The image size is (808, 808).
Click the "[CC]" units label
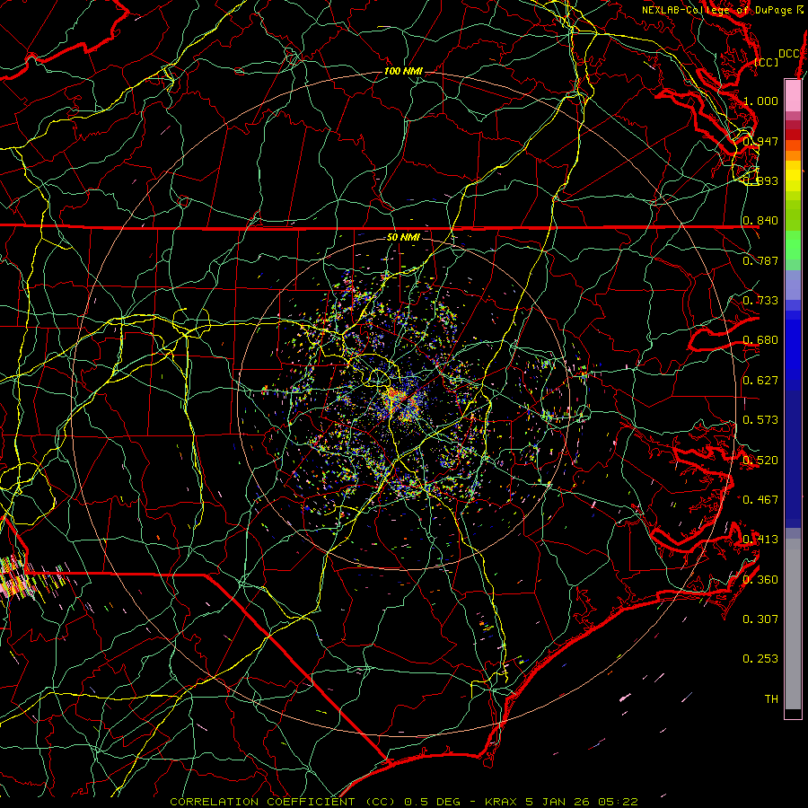767,62
